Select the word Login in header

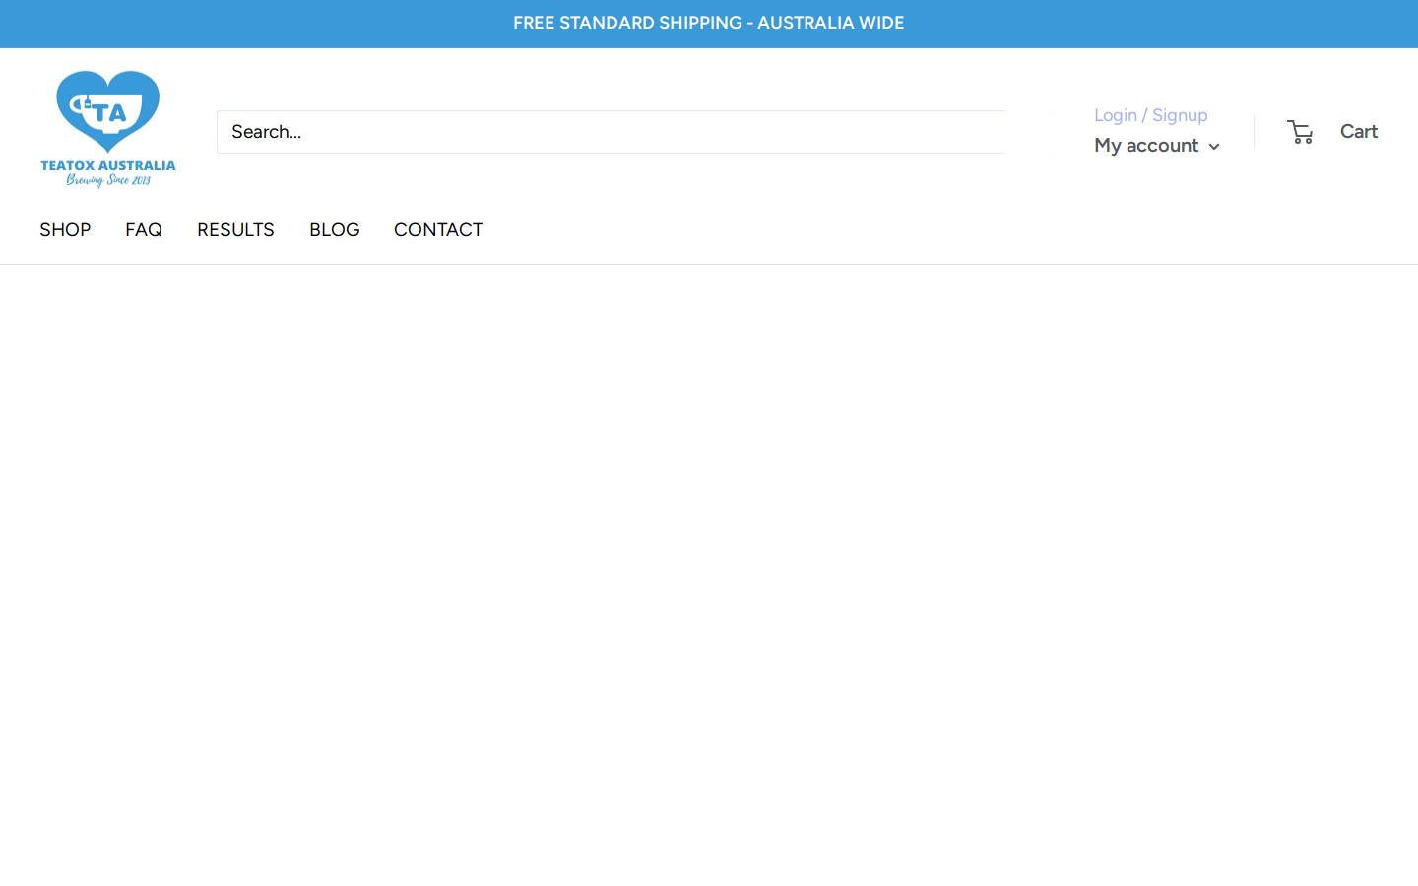(x=1116, y=115)
